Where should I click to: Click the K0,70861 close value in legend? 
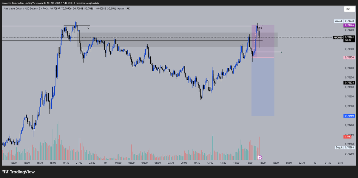pyautogui.click(x=90, y=9)
